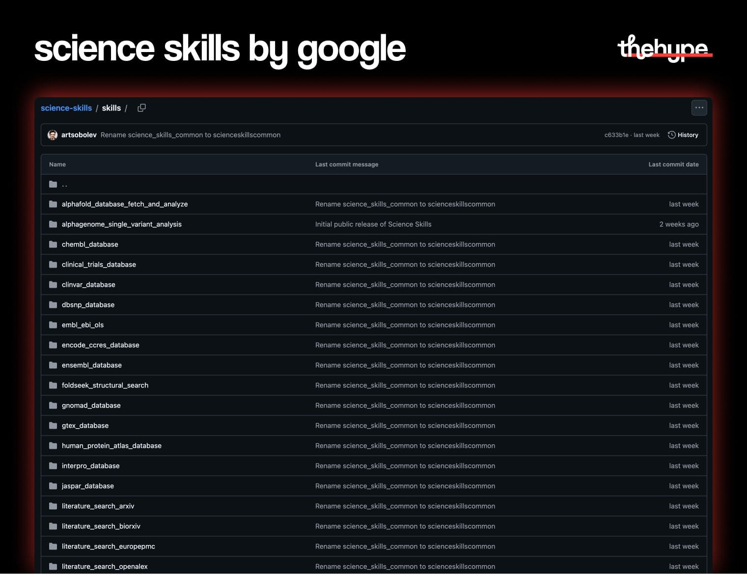Open the gnomad_database folder name
Screen dimensions: 747x574
point(91,406)
